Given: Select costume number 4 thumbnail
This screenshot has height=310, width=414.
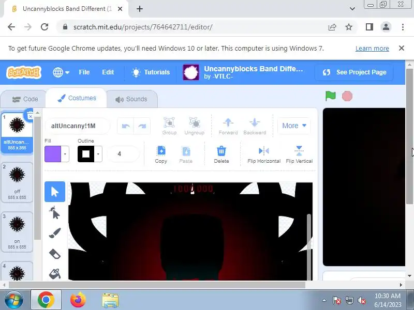Looking at the screenshot, I should point(17,272).
